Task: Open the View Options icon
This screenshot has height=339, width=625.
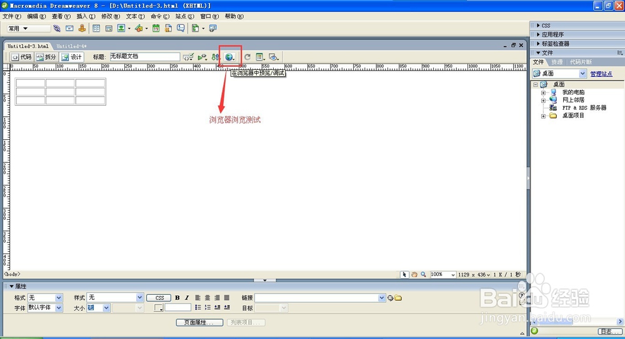Action: (260, 57)
